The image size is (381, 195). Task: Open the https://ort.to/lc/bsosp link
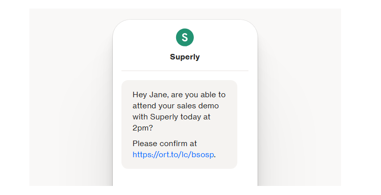173,154
